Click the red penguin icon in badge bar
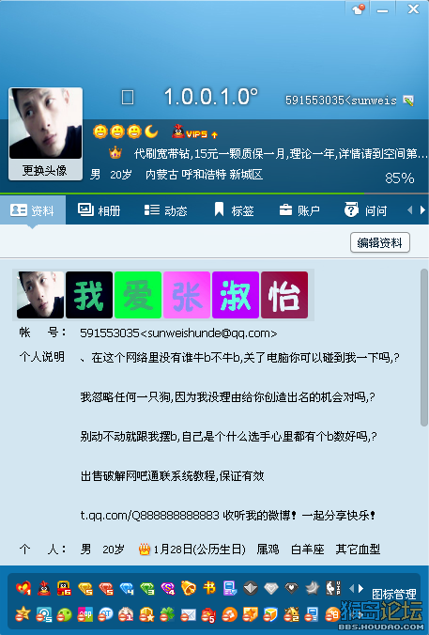 point(44,588)
